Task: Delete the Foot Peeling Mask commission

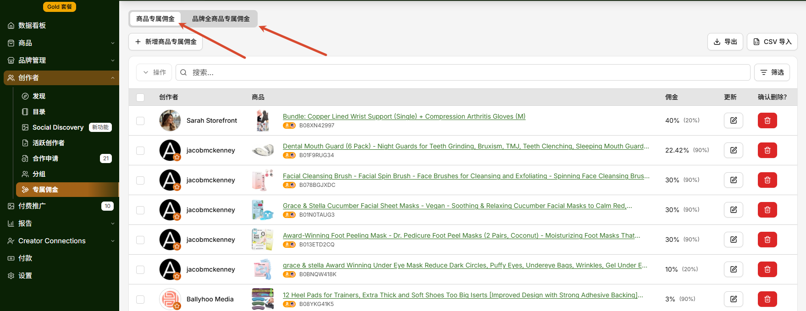Action: coord(767,240)
